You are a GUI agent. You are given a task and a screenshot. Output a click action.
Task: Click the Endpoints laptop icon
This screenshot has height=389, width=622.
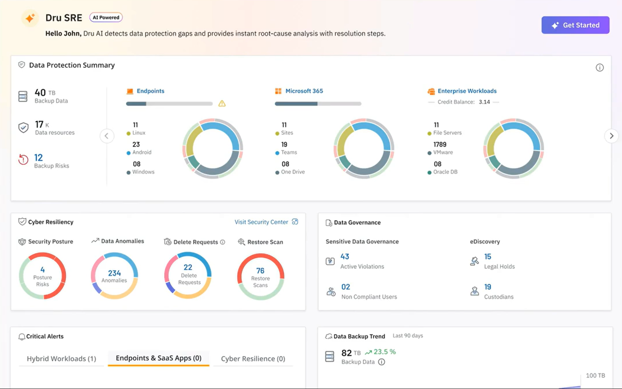(130, 91)
